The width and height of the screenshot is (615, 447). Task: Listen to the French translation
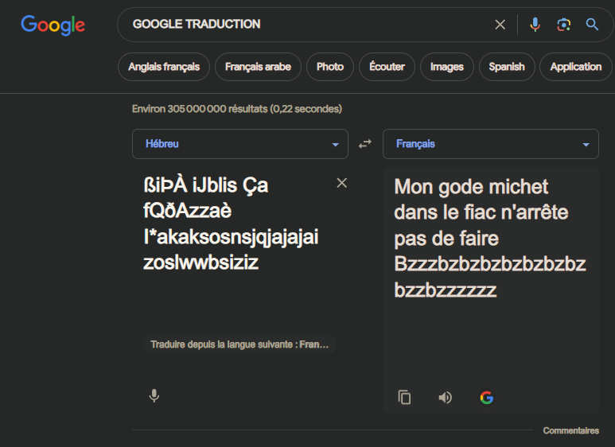446,398
